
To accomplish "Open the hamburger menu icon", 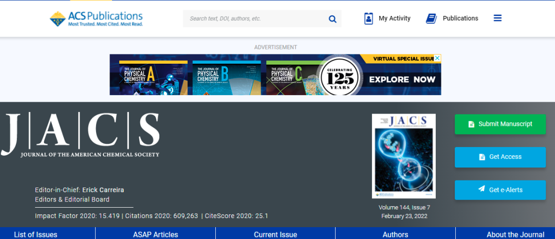I will (x=497, y=18).
